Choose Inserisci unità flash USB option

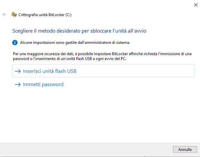[103, 71]
